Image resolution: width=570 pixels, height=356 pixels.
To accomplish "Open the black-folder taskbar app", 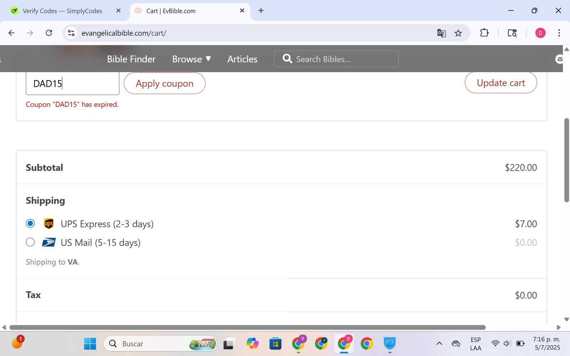I will 228,344.
